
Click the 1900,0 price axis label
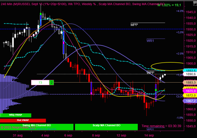pos(191,64)
